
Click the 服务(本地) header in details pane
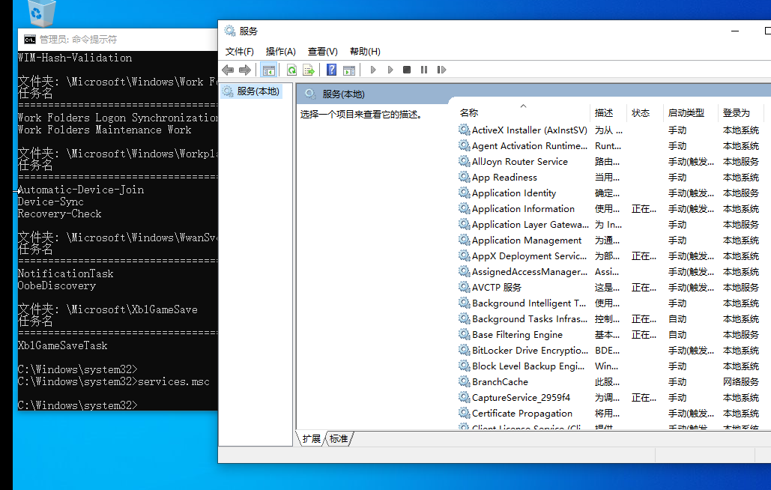pyautogui.click(x=343, y=94)
